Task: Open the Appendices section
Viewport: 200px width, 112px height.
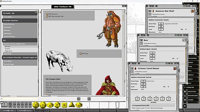Action: 20,54
